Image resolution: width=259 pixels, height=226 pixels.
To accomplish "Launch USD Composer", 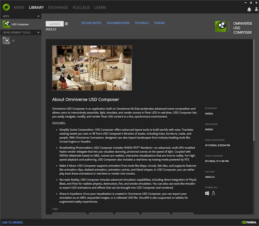I will pyautogui.click(x=55, y=24).
